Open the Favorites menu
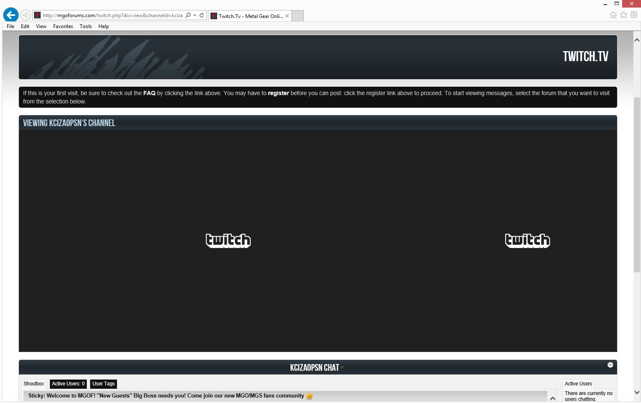Screen dimensions: 641x403 pos(63,26)
